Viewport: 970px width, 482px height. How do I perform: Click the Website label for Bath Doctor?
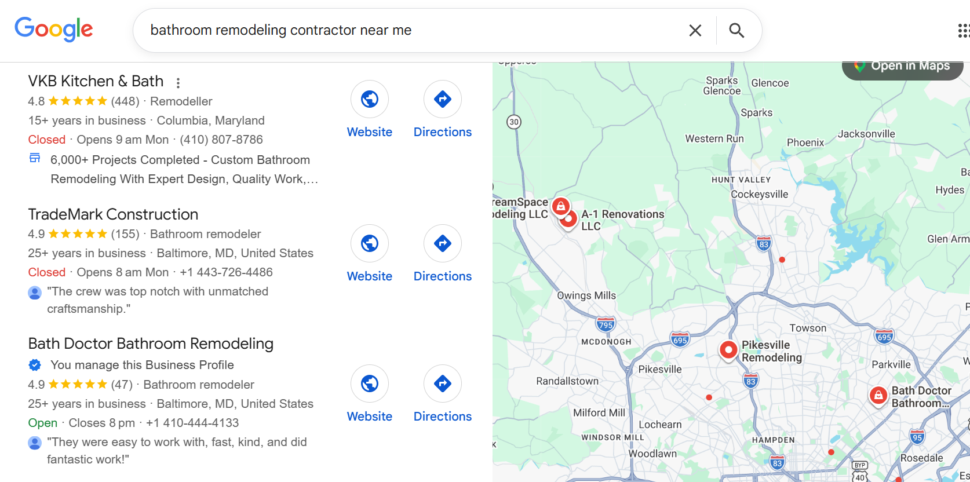point(370,417)
